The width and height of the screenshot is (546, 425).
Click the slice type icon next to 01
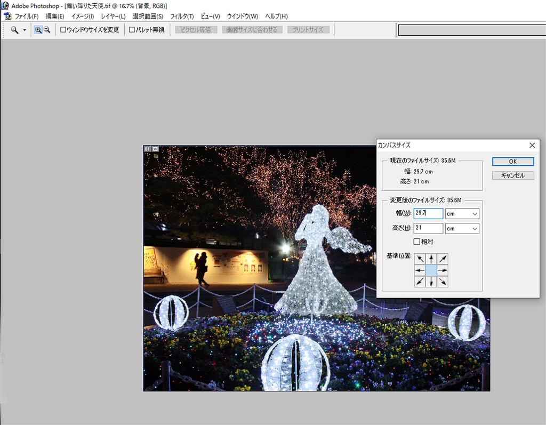click(155, 149)
